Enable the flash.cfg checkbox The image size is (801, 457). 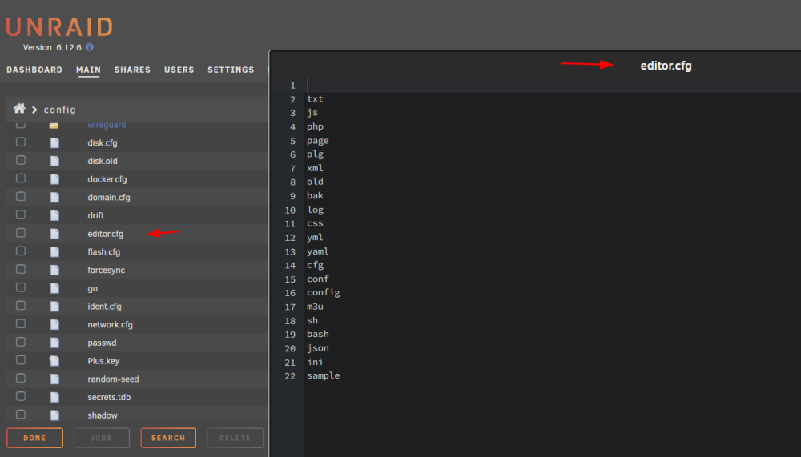(21, 251)
